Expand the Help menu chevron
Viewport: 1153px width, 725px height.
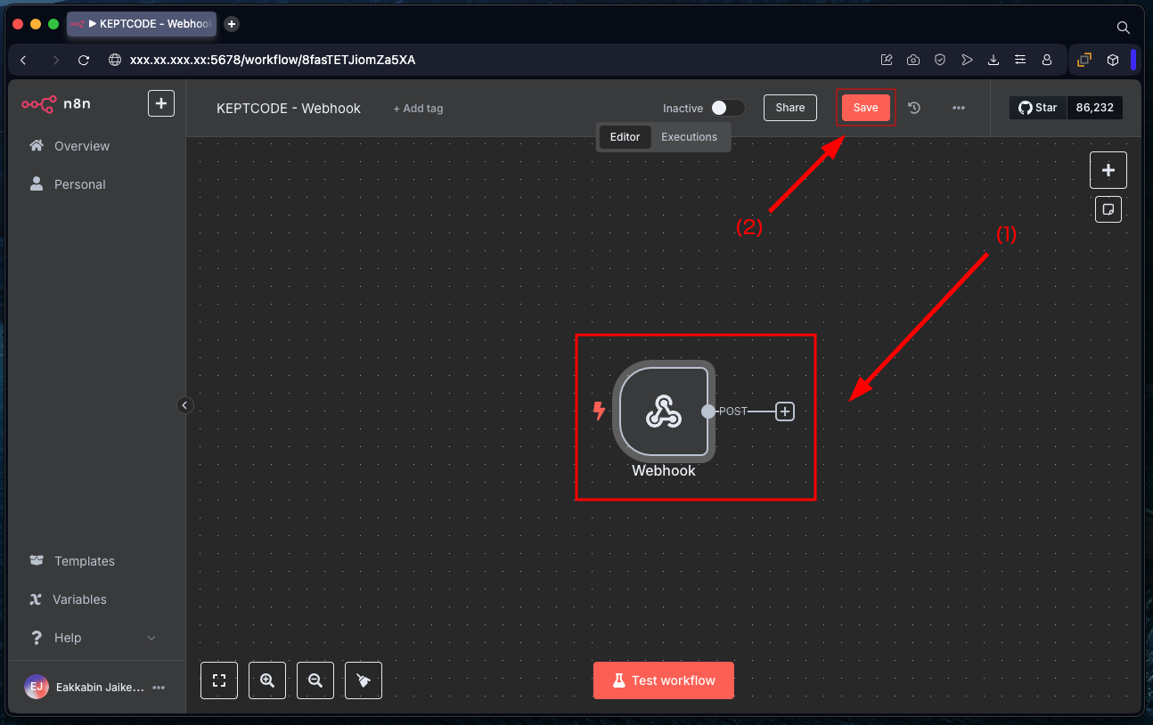tap(151, 638)
